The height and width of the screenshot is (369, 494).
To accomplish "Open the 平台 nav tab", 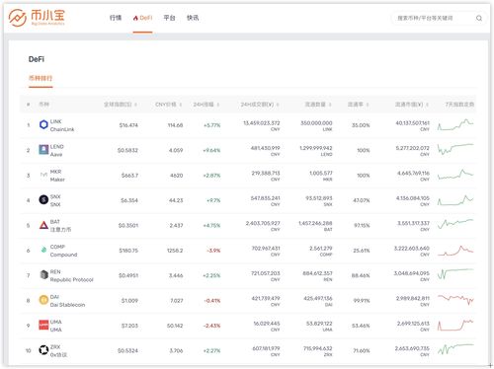I will (170, 18).
